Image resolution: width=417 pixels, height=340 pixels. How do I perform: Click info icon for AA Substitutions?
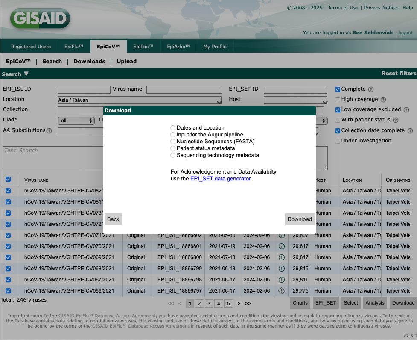[x=49, y=131]
